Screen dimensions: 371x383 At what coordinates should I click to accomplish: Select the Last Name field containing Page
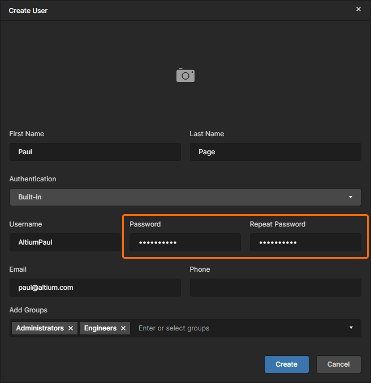[275, 152]
